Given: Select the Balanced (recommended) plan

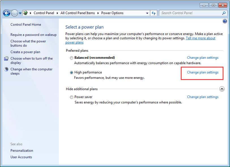Looking at the screenshot, I should [72, 58].
